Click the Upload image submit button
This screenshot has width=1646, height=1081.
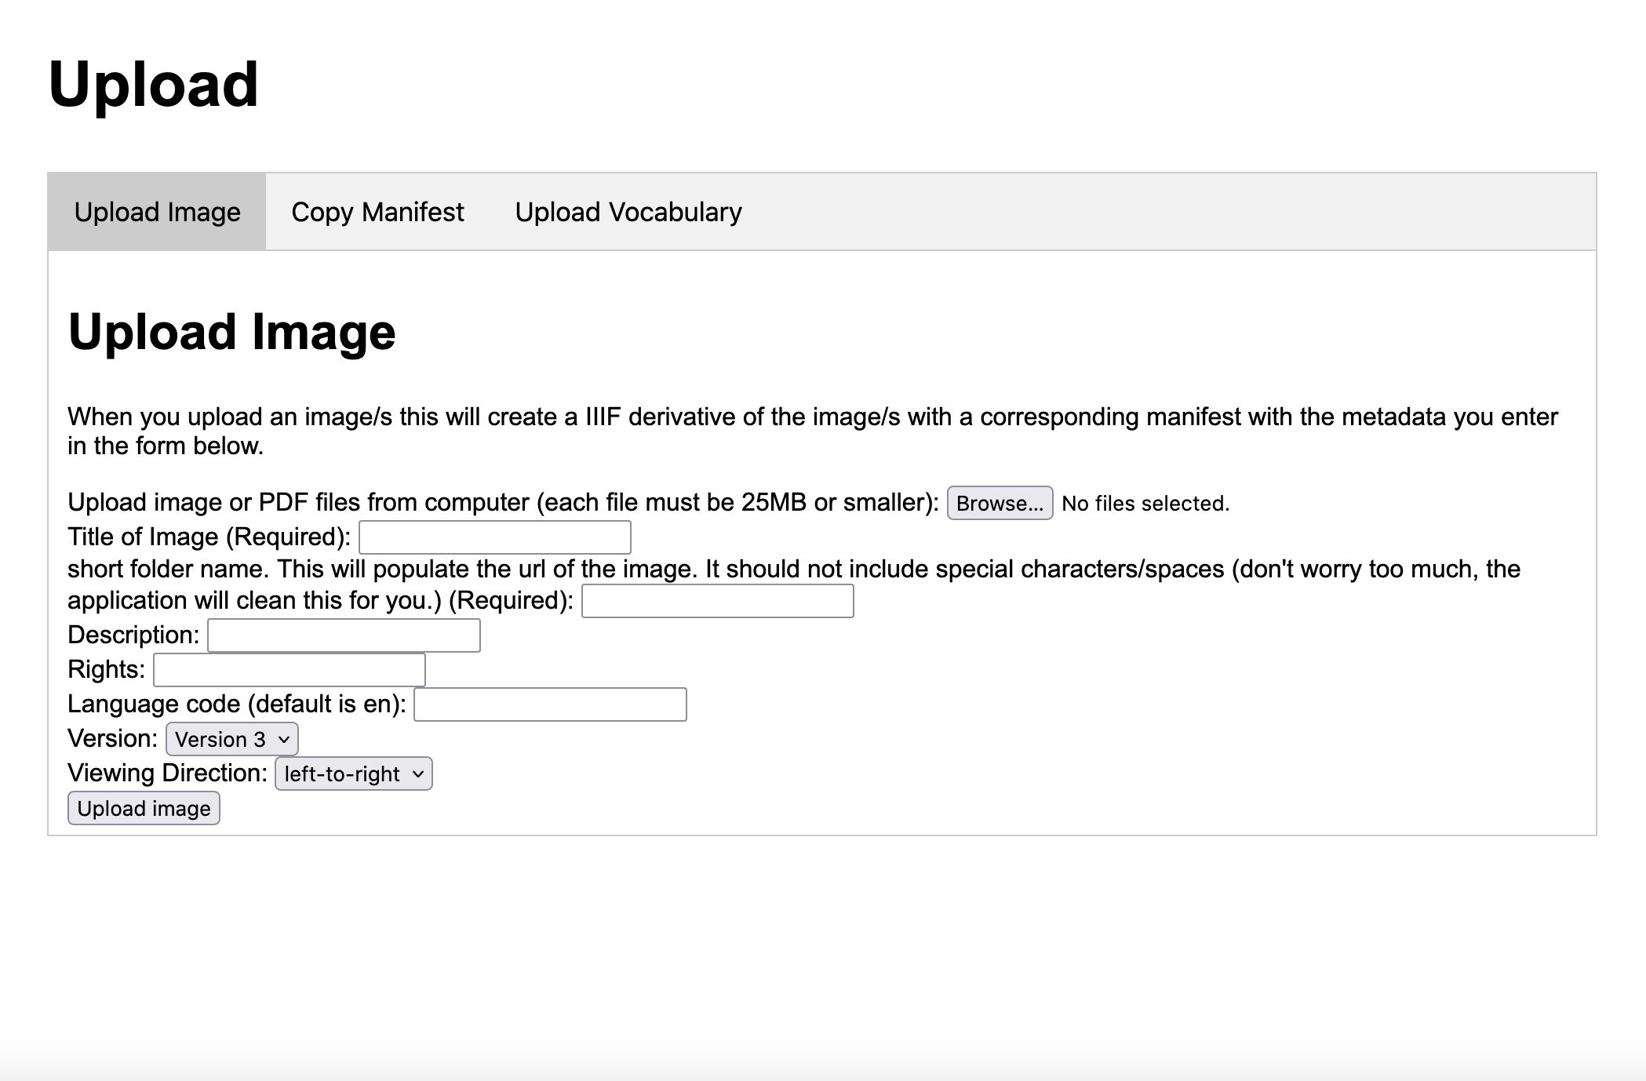(144, 808)
